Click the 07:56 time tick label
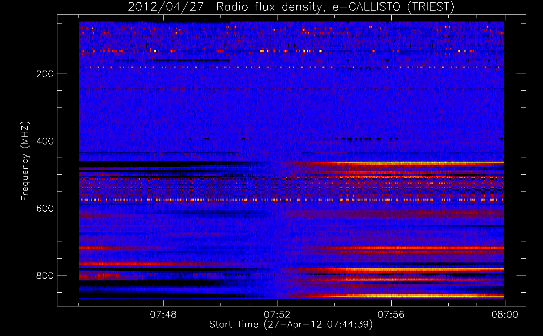This screenshot has width=543, height=336. click(391, 315)
